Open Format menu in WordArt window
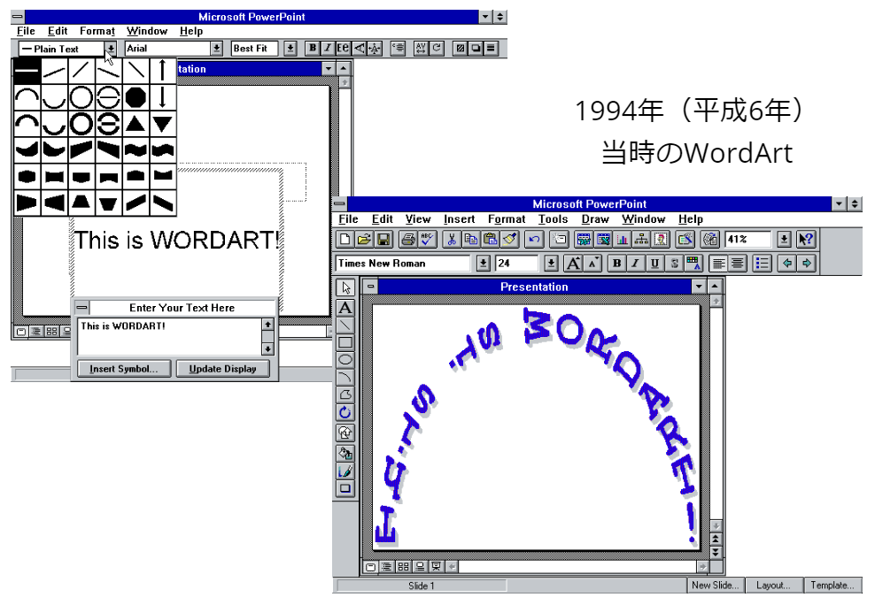 97,31
